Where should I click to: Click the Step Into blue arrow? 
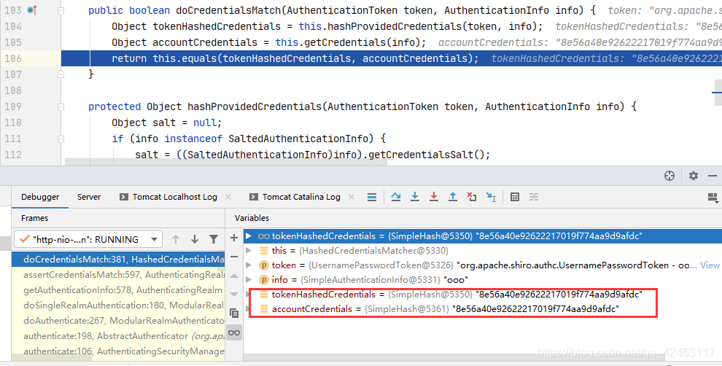click(415, 197)
